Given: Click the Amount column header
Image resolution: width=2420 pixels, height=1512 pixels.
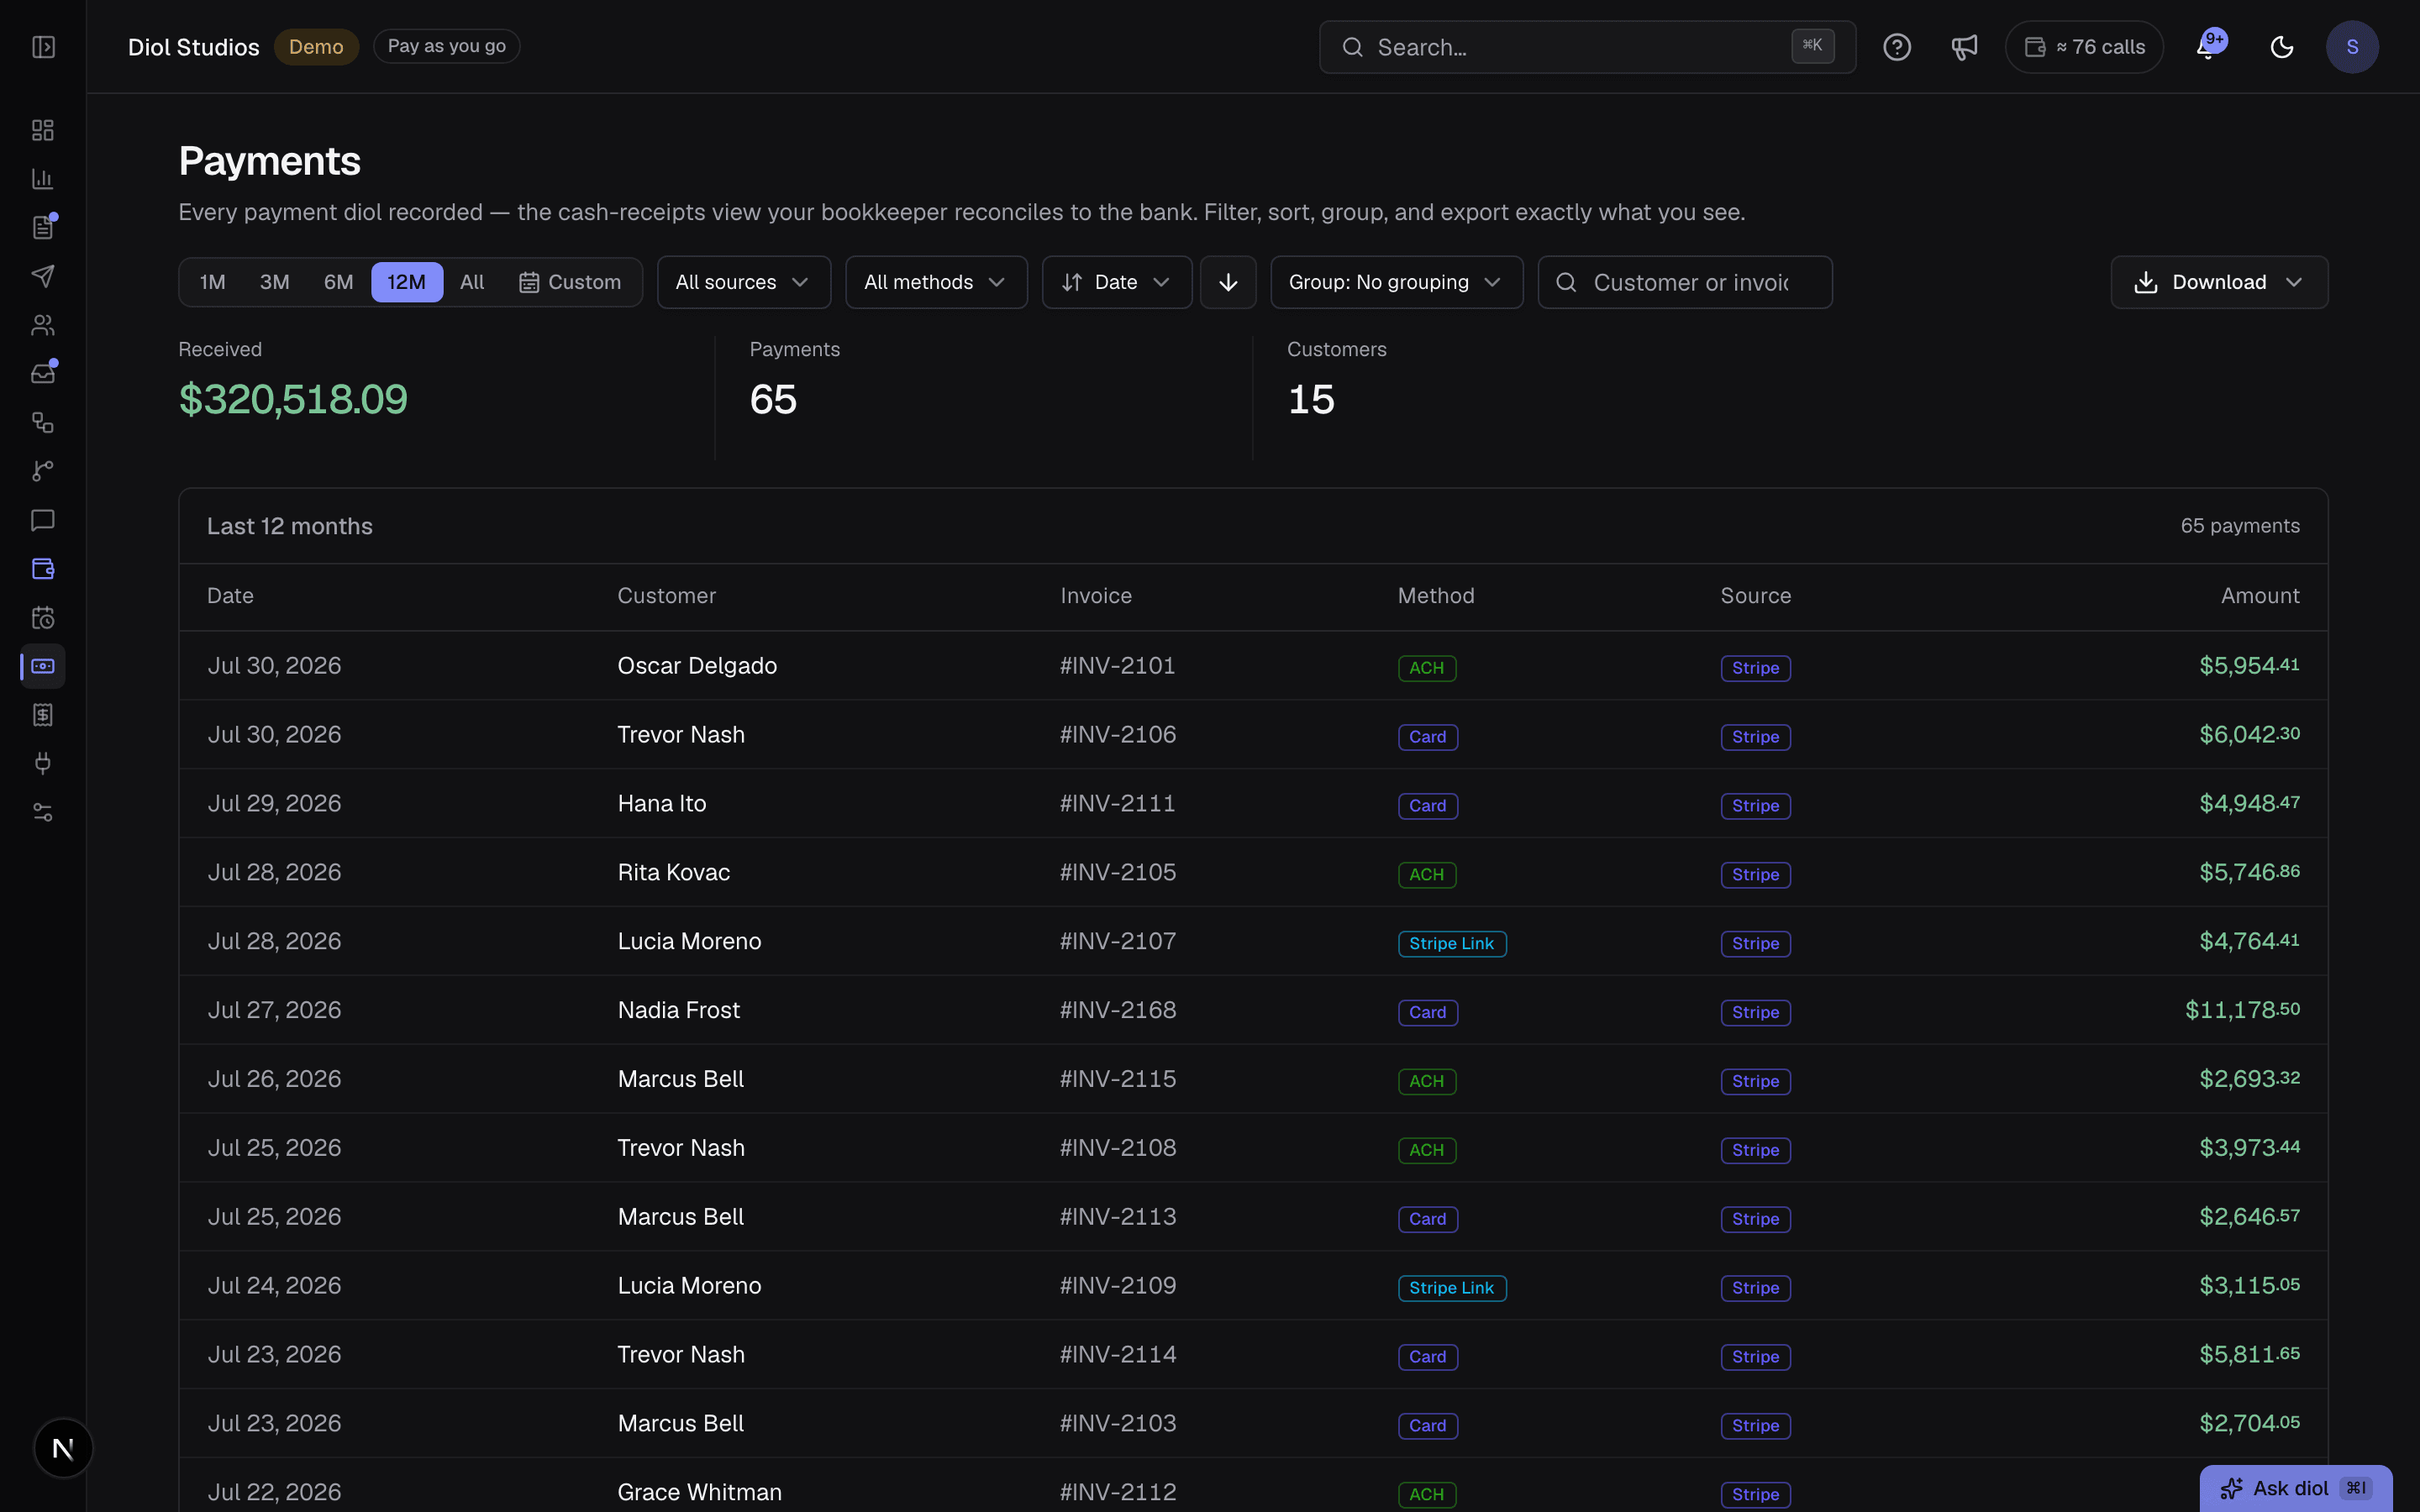Looking at the screenshot, I should click(x=2260, y=596).
